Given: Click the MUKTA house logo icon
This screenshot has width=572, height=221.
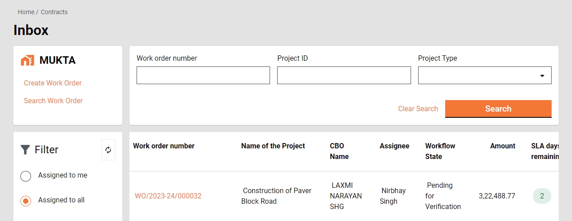Looking at the screenshot, I should tap(27, 61).
